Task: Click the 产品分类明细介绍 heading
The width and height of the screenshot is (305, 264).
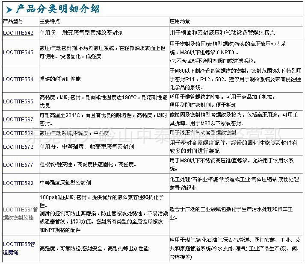Action: coord(58,9)
